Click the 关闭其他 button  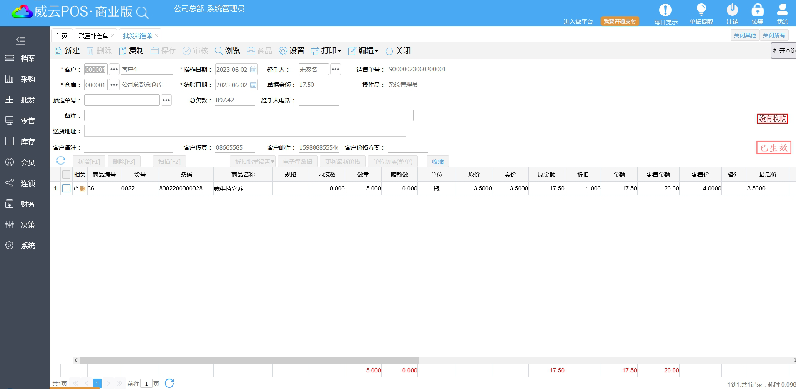pyautogui.click(x=745, y=35)
